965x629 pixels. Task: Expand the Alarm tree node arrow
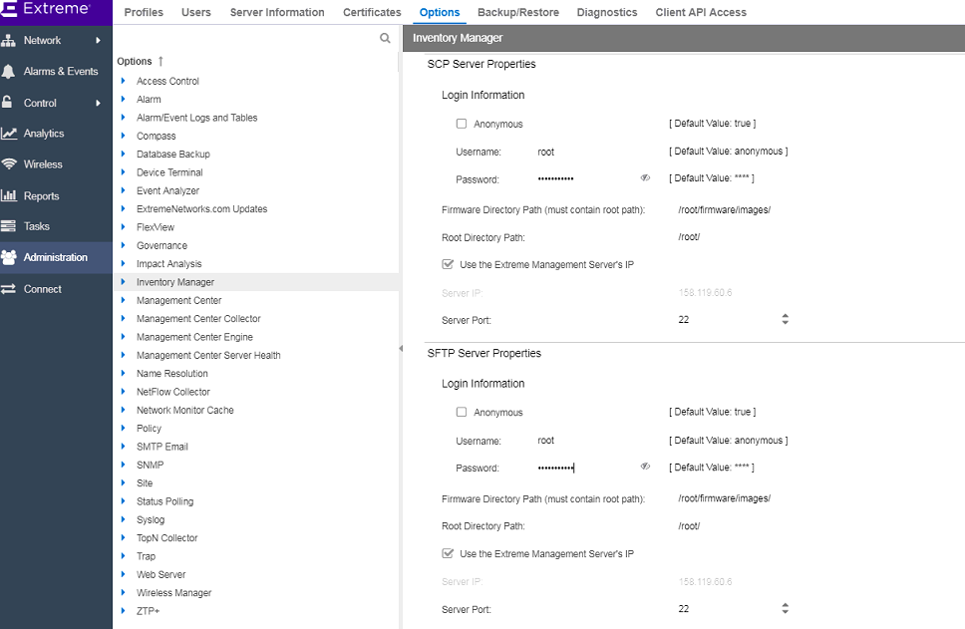click(x=123, y=99)
